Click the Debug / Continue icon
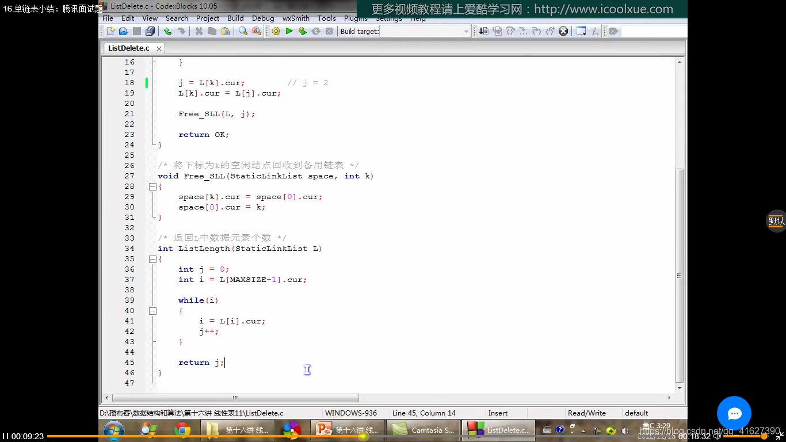The image size is (786, 442). (x=483, y=31)
